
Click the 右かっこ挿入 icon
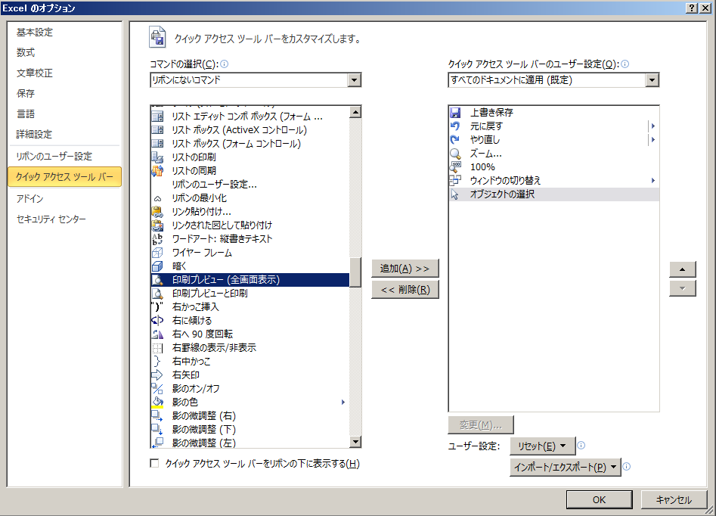pos(157,307)
